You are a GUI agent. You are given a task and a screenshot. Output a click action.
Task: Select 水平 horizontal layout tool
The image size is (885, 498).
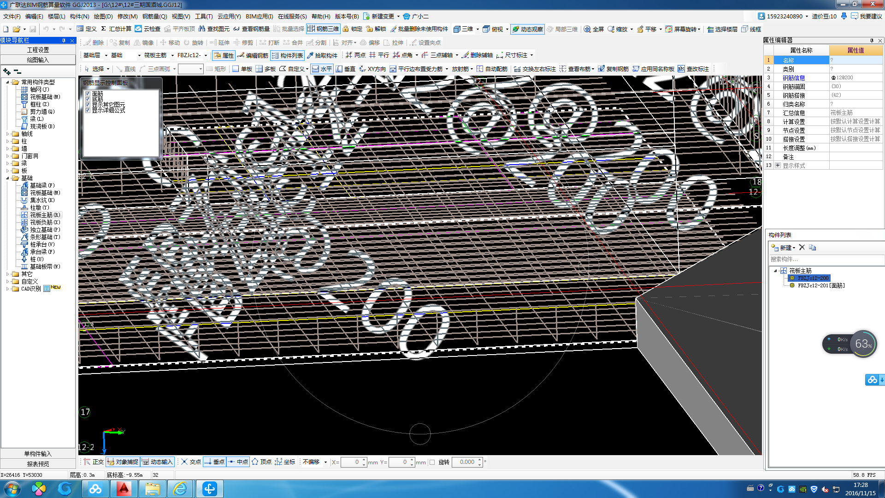pos(322,69)
